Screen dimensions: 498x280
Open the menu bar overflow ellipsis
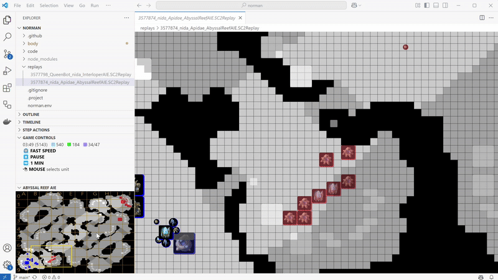(x=108, y=6)
